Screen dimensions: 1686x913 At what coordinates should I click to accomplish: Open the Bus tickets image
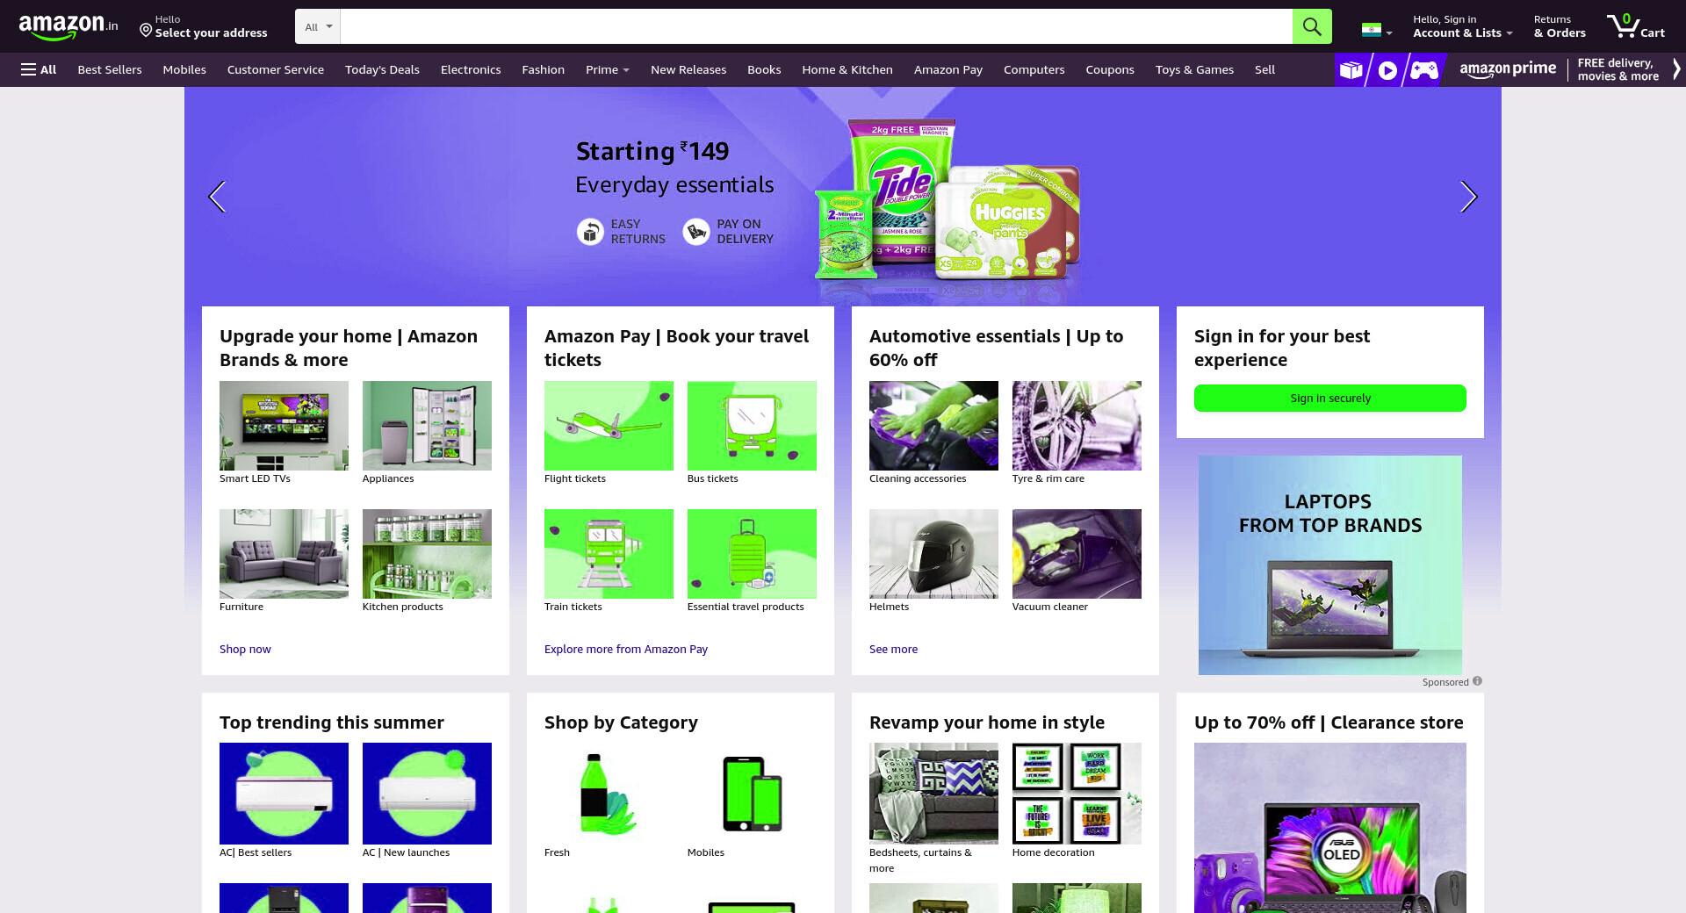click(752, 426)
